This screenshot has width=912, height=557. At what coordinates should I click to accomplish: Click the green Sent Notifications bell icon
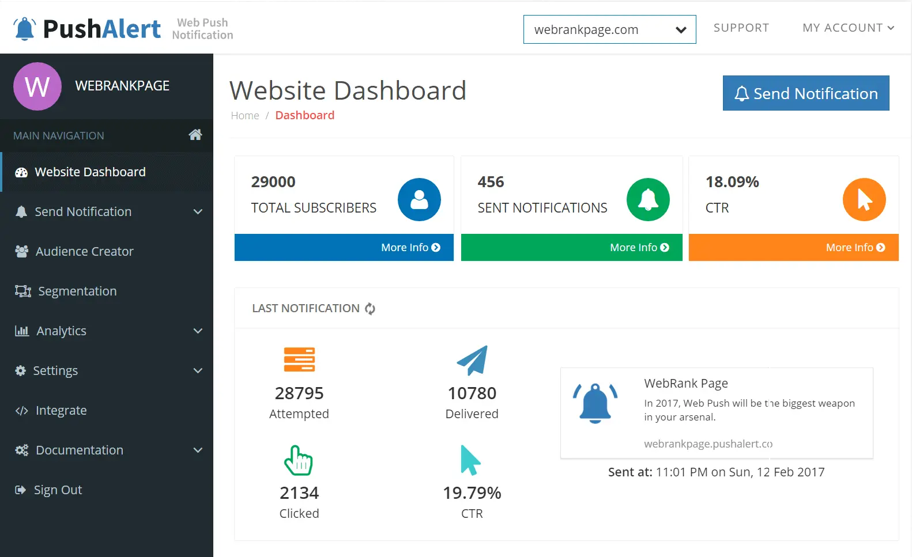[x=648, y=199]
